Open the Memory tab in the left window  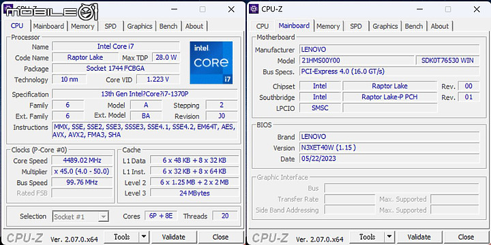83,27
